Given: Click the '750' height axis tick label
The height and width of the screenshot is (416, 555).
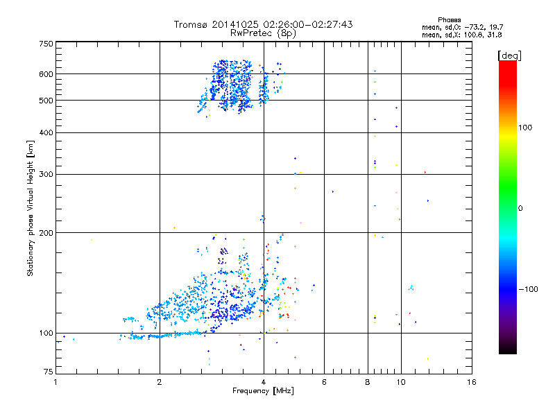Looking at the screenshot, I should click(46, 44).
